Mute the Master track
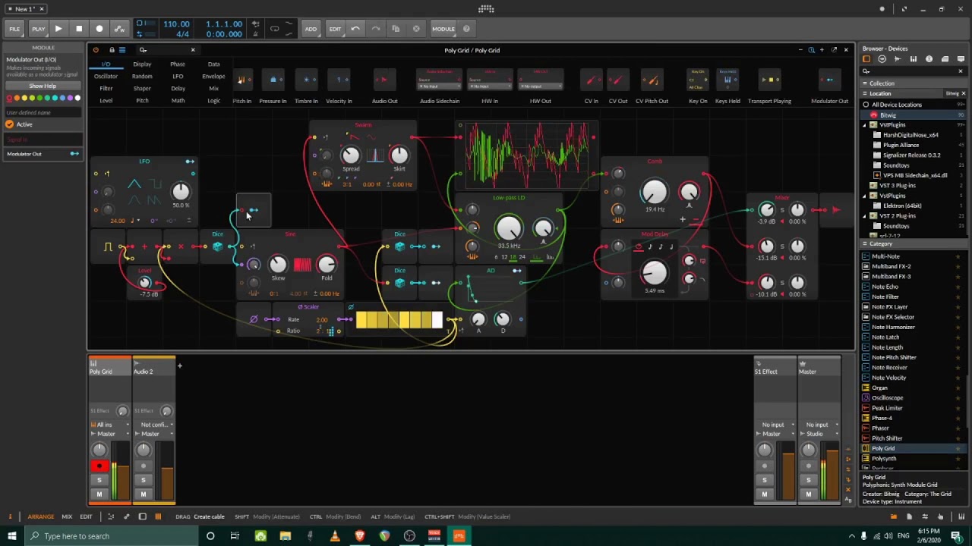Viewport: 972px width, 546px height. (x=808, y=494)
